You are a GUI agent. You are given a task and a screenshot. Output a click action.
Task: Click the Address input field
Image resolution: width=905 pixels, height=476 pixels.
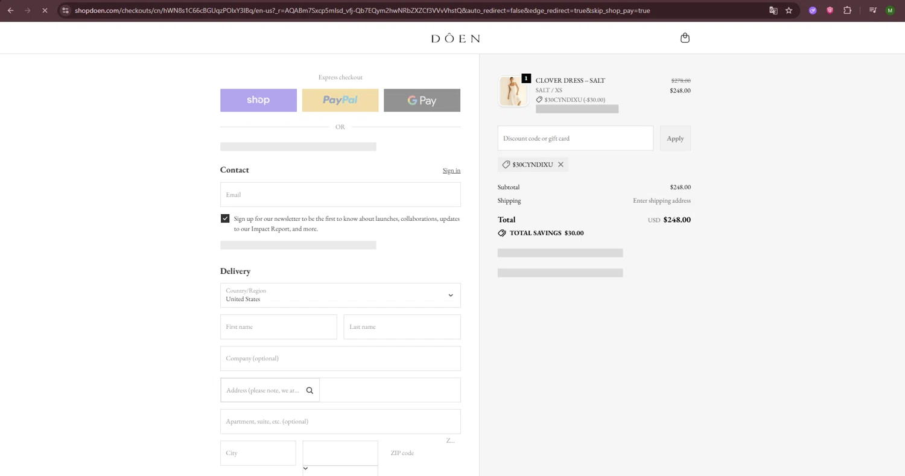[340, 390]
